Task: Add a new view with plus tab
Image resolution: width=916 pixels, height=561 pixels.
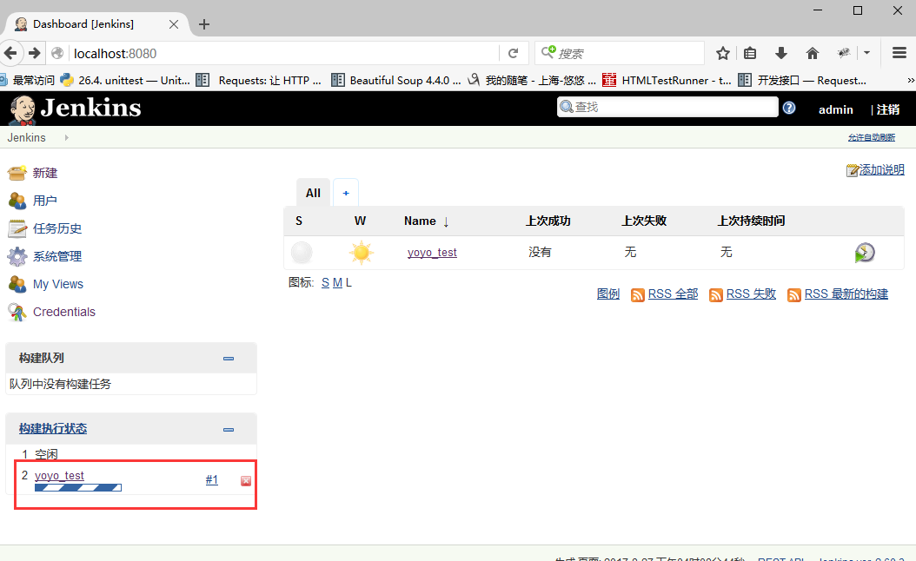Action: (346, 193)
